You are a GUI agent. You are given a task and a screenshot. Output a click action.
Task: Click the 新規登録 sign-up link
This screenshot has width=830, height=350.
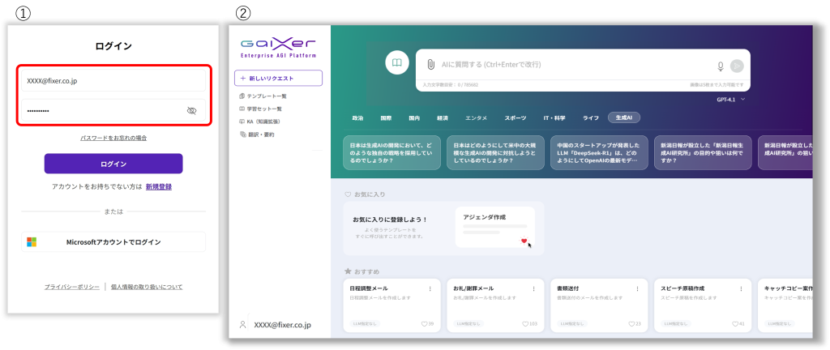click(158, 186)
